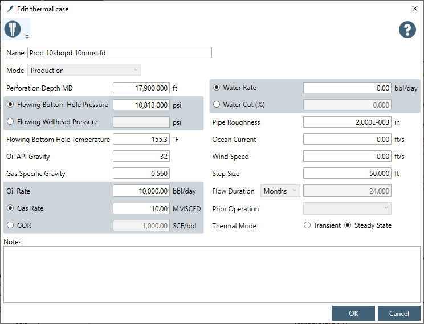Edit the Wind Speed field
Screen dimensions: 424x324
[x=347, y=156]
